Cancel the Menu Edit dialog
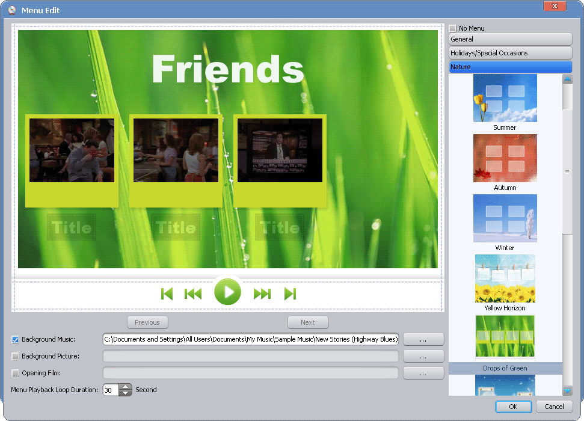Image resolution: width=584 pixels, height=421 pixels. pyautogui.click(x=554, y=407)
